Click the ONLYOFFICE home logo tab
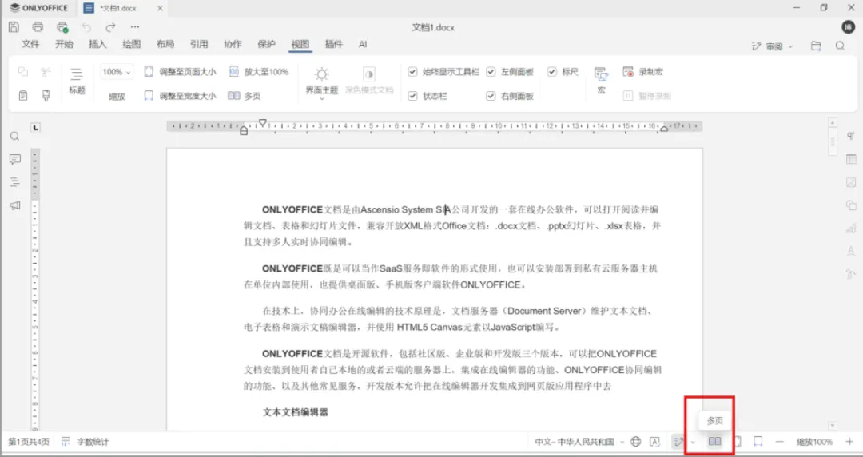863x457 pixels. coord(39,8)
